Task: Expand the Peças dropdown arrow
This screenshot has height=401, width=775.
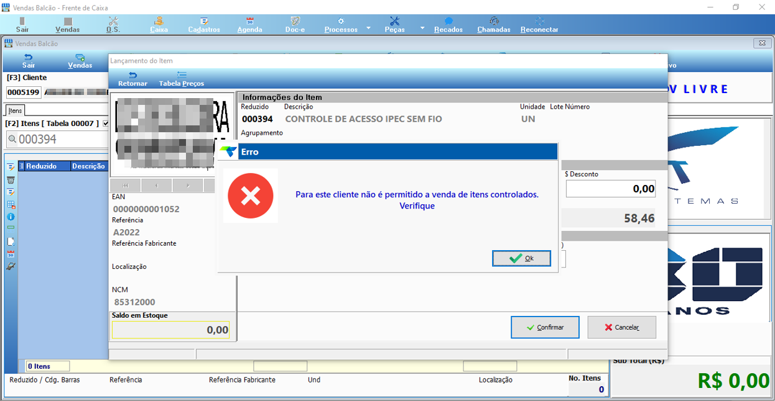Action: pos(422,28)
